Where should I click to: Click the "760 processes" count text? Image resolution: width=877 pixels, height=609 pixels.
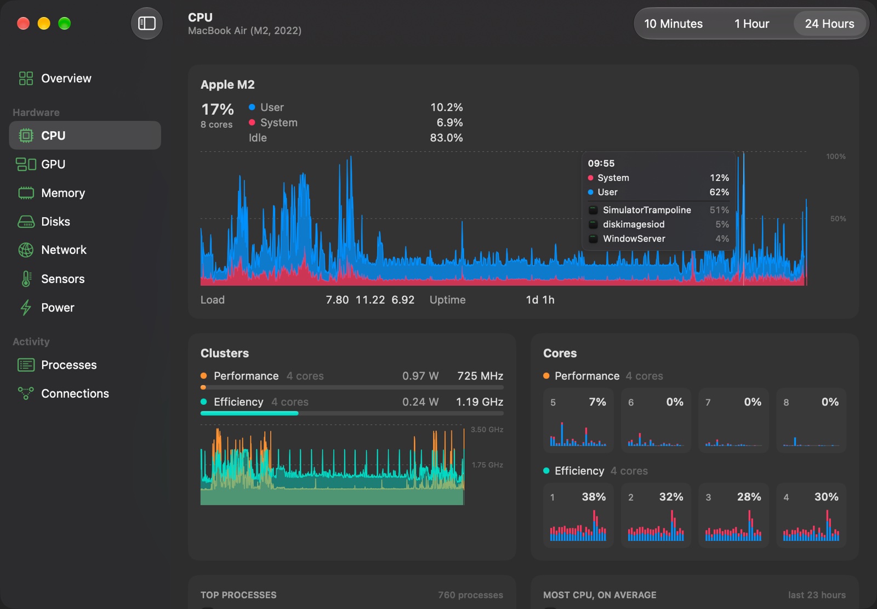pyautogui.click(x=470, y=595)
